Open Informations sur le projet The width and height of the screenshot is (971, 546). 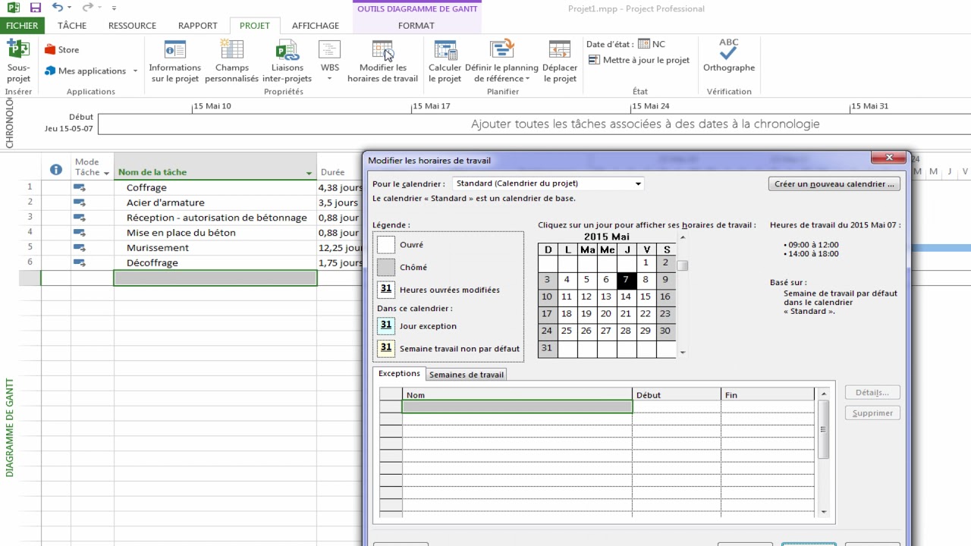[x=174, y=61]
